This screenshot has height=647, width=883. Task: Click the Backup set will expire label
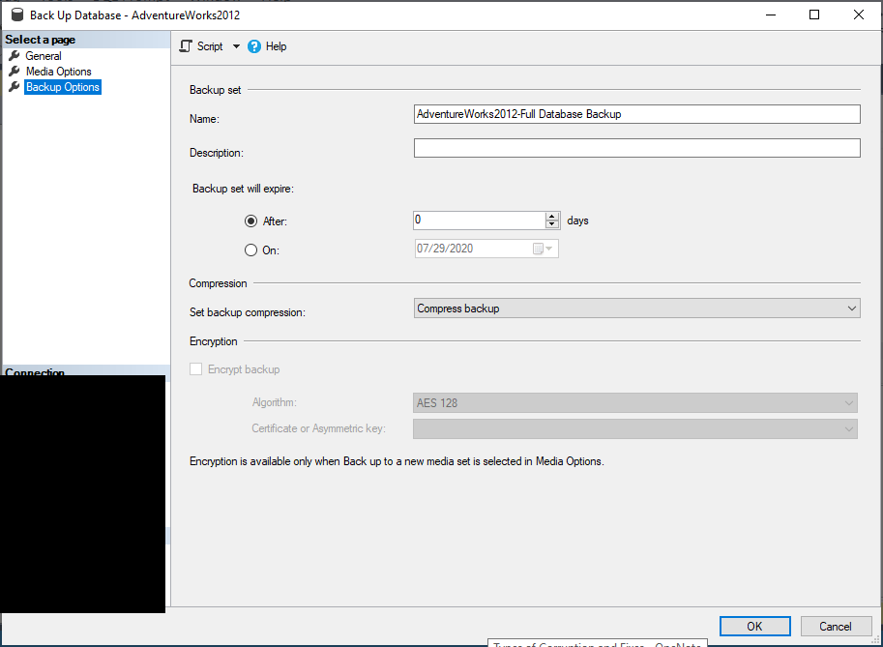(243, 189)
